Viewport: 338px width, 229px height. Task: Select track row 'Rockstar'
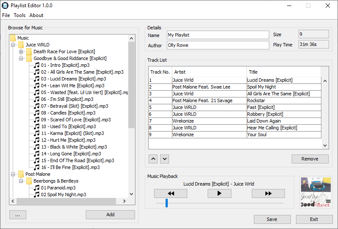(x=235, y=101)
